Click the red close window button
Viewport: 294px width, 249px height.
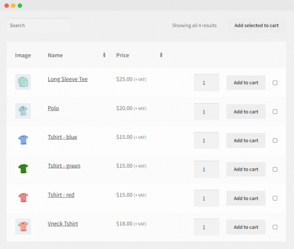coord(7,6)
